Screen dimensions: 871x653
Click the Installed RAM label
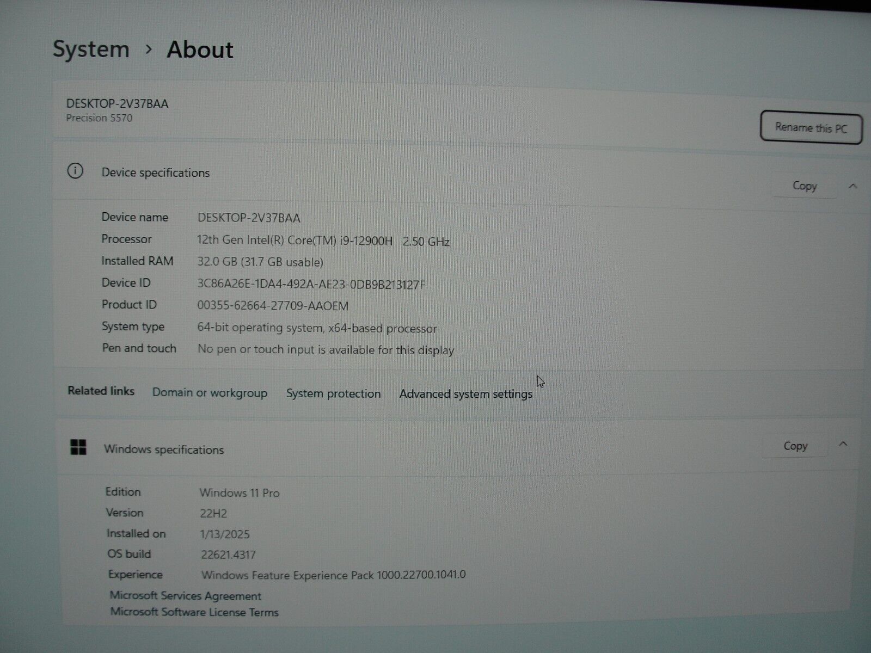[137, 261]
